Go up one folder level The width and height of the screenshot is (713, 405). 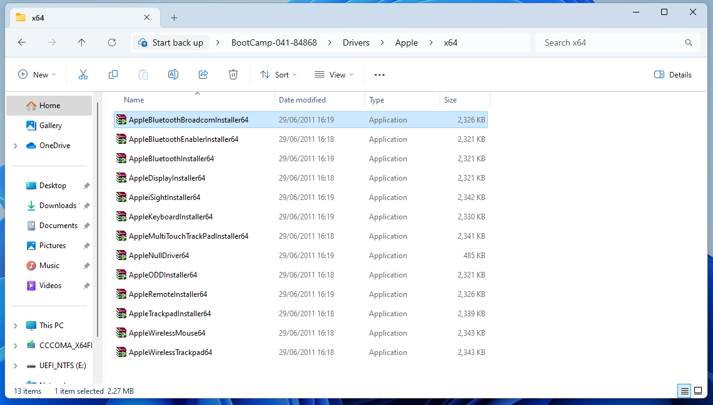click(81, 42)
